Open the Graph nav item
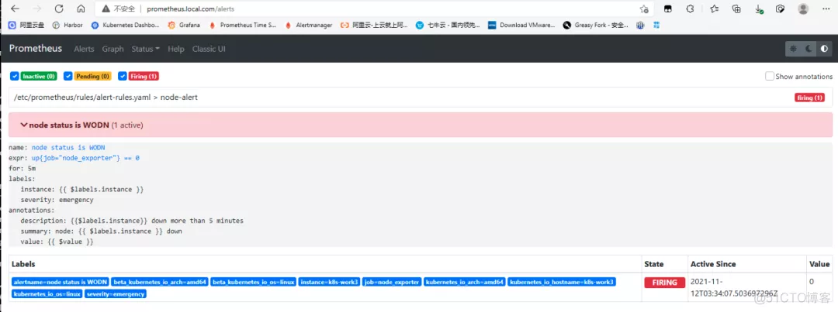This screenshot has height=312, width=838. [113, 49]
